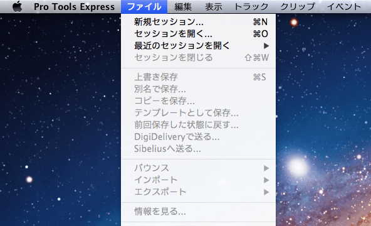Open the Apple logo menu

[x=18, y=6]
